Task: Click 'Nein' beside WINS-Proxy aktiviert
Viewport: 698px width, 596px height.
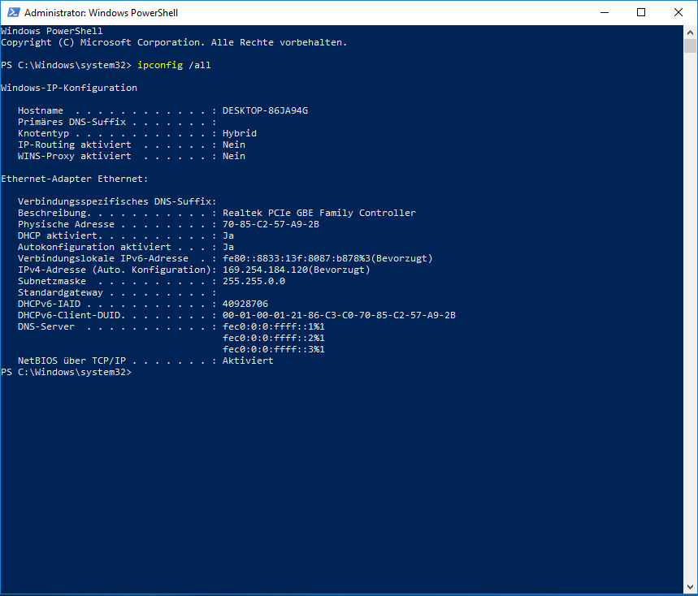Action: pos(234,156)
